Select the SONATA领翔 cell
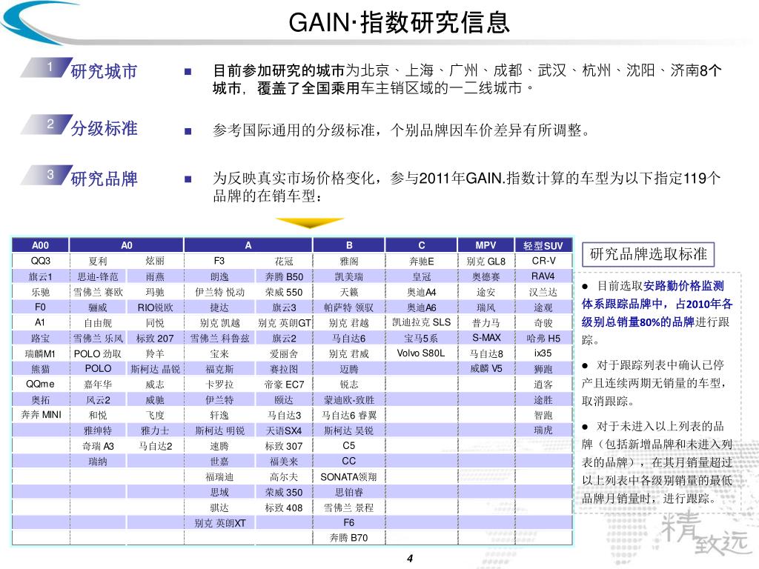 349,476
